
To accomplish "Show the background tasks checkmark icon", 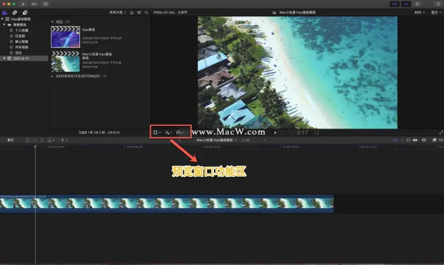I will (46, 4).
